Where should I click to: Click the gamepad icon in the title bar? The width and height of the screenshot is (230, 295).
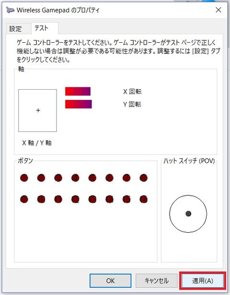pos(10,10)
